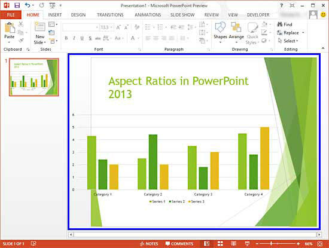Click the Decrease Indent icon
This screenshot has width=329, height=248.
point(173,27)
